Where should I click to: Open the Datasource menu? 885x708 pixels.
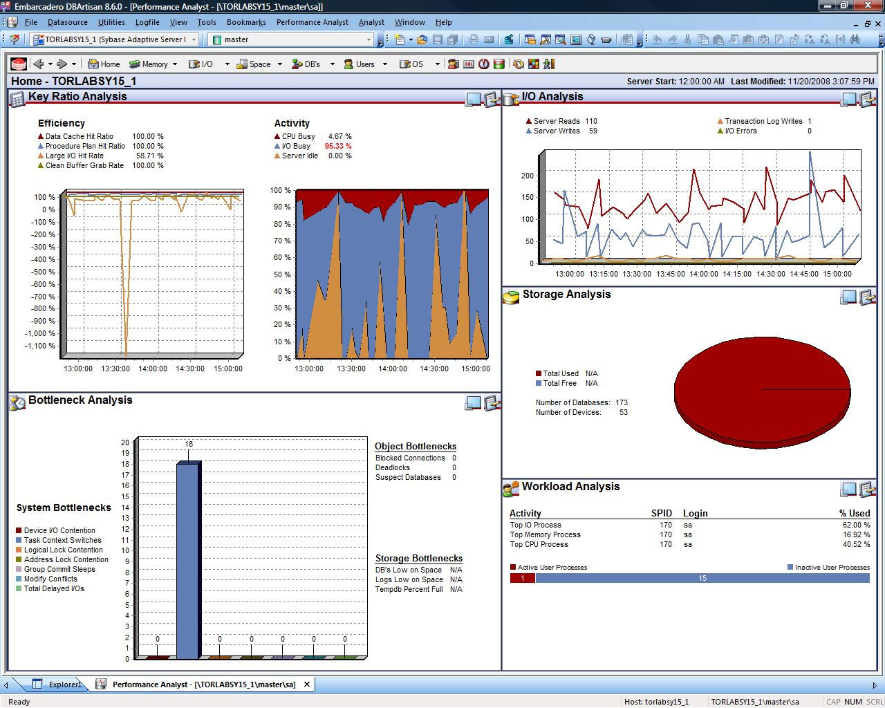coord(68,22)
